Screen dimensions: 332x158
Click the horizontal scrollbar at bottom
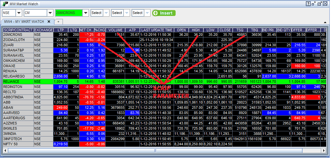(163, 151)
